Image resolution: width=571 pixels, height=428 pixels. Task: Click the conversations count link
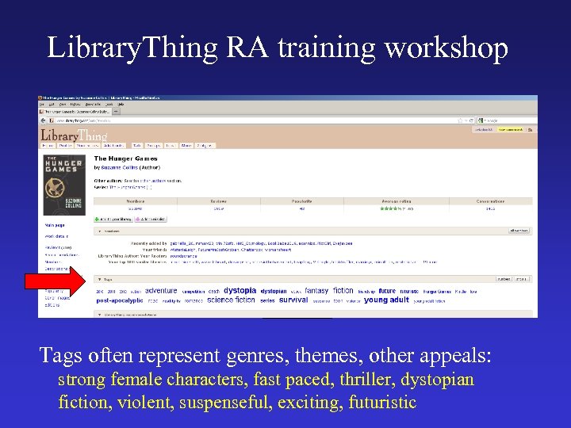pos(490,209)
